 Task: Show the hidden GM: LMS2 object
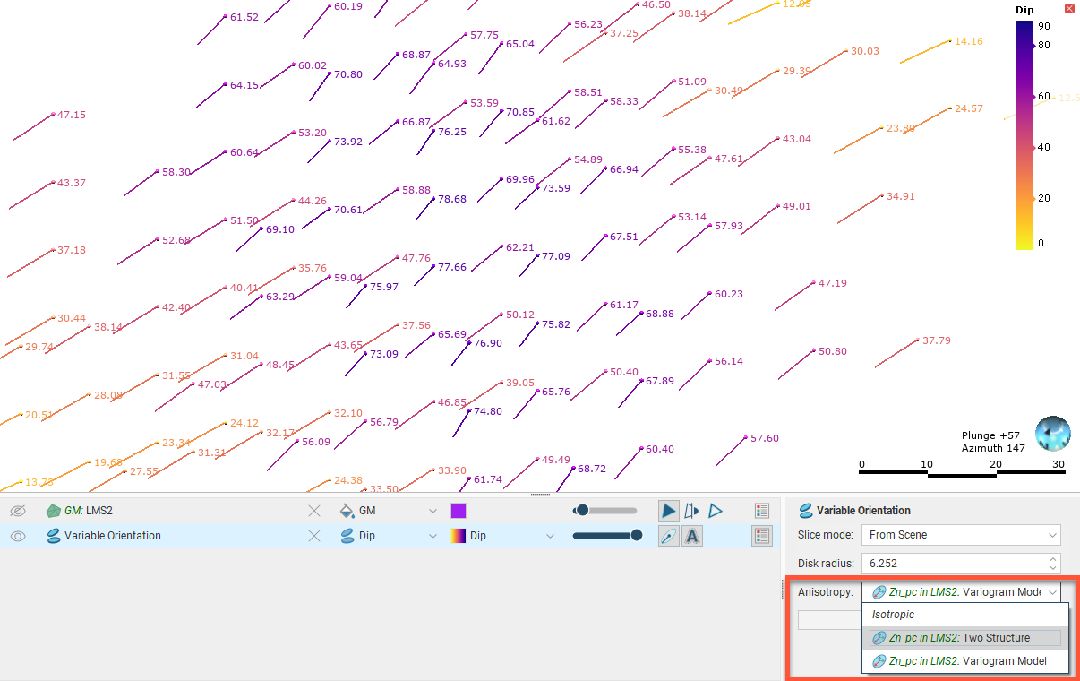[18, 511]
